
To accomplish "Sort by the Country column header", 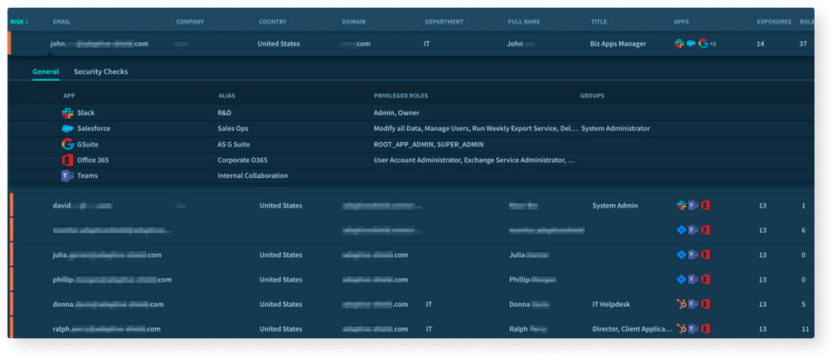I will (273, 22).
